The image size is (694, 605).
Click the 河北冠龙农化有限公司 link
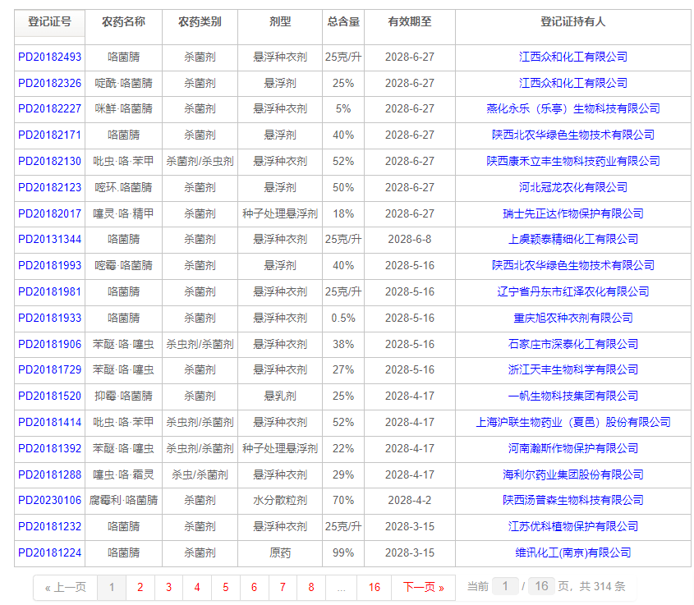click(x=573, y=187)
